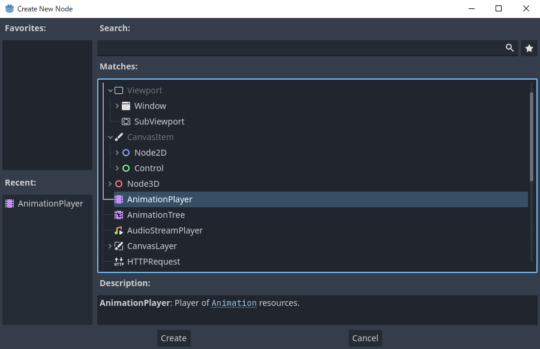The width and height of the screenshot is (540, 349).
Task: Select the CanvasLayer node icon
Action: click(118, 245)
